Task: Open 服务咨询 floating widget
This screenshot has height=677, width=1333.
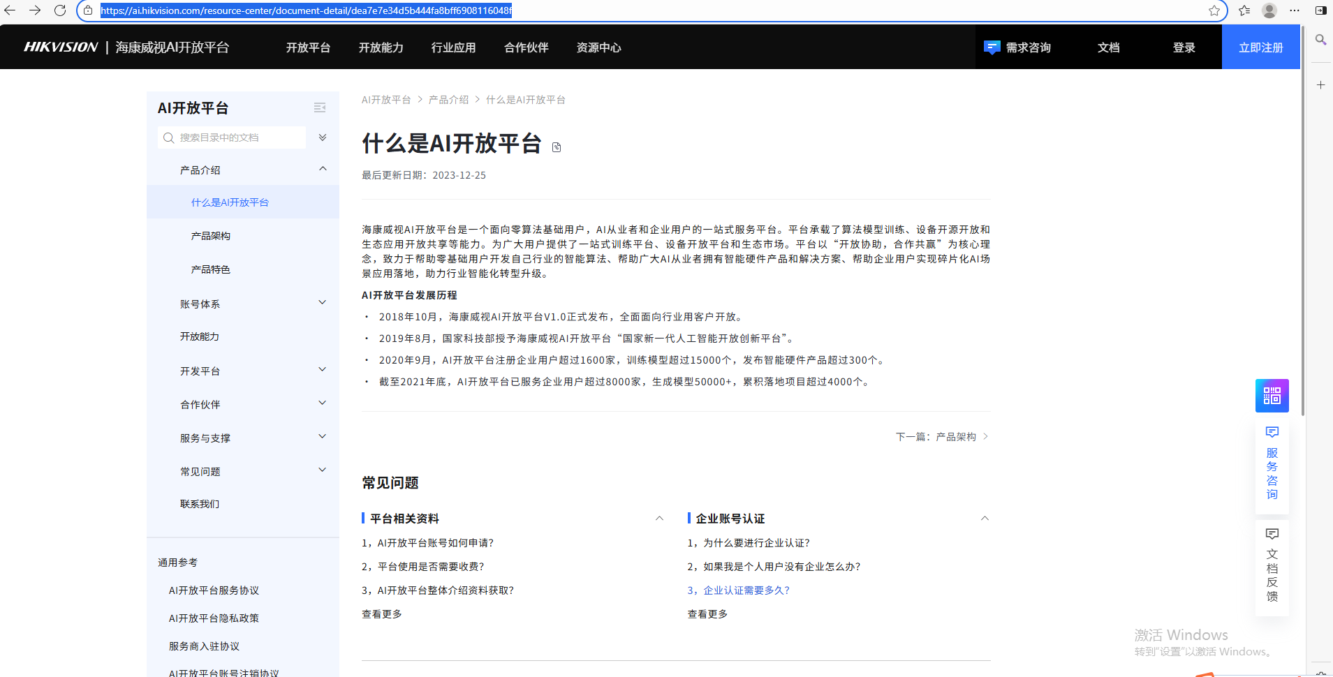Action: tap(1272, 463)
